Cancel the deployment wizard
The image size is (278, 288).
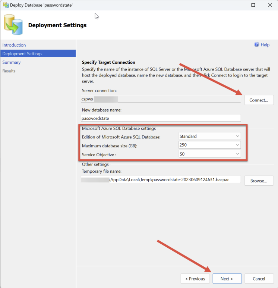(259, 279)
